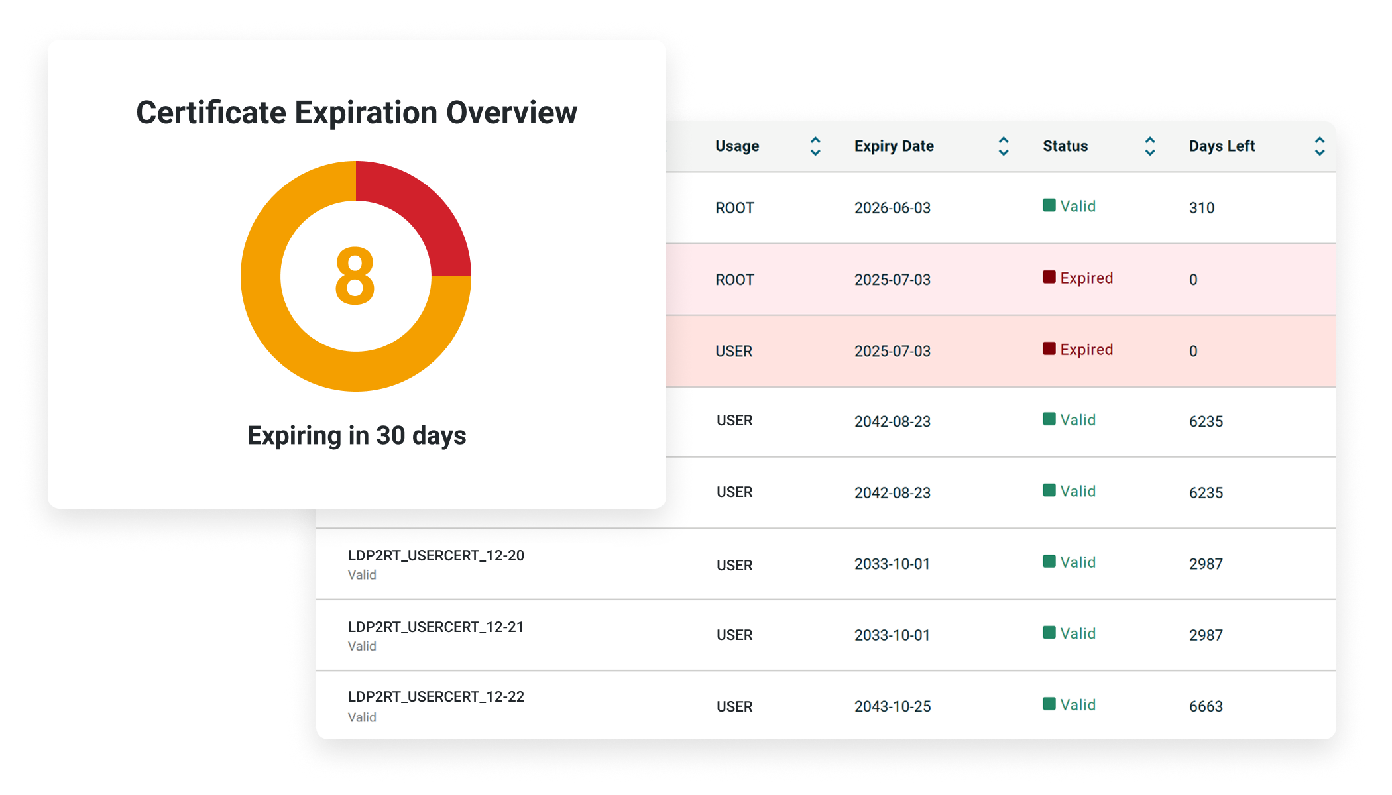
Task: Open LDP2RT_USERCERT_12-21 certificate entry
Action: pos(435,627)
